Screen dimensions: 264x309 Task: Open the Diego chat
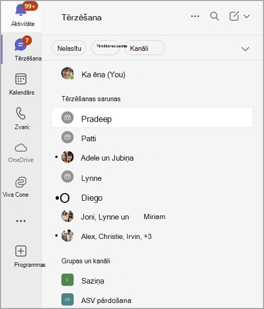[152, 198]
